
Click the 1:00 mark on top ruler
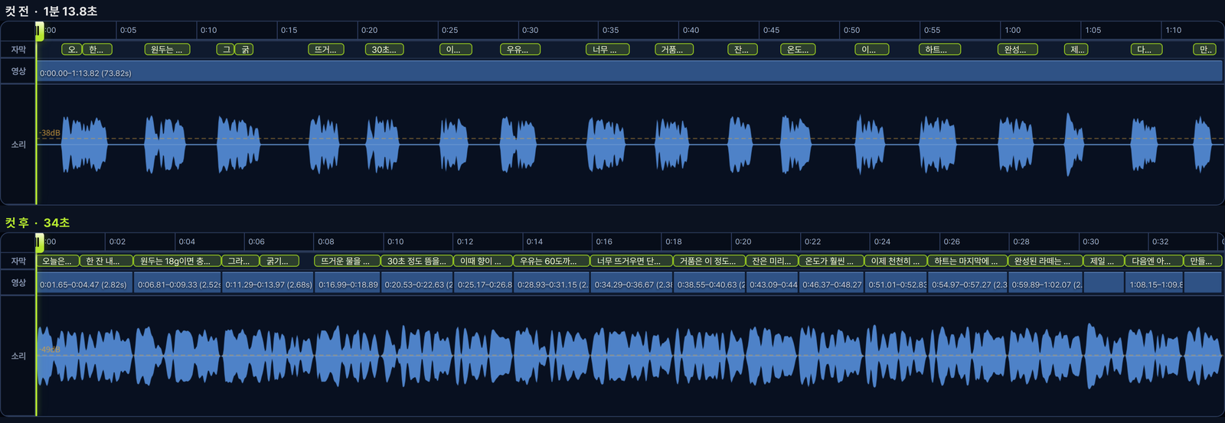1013,31
